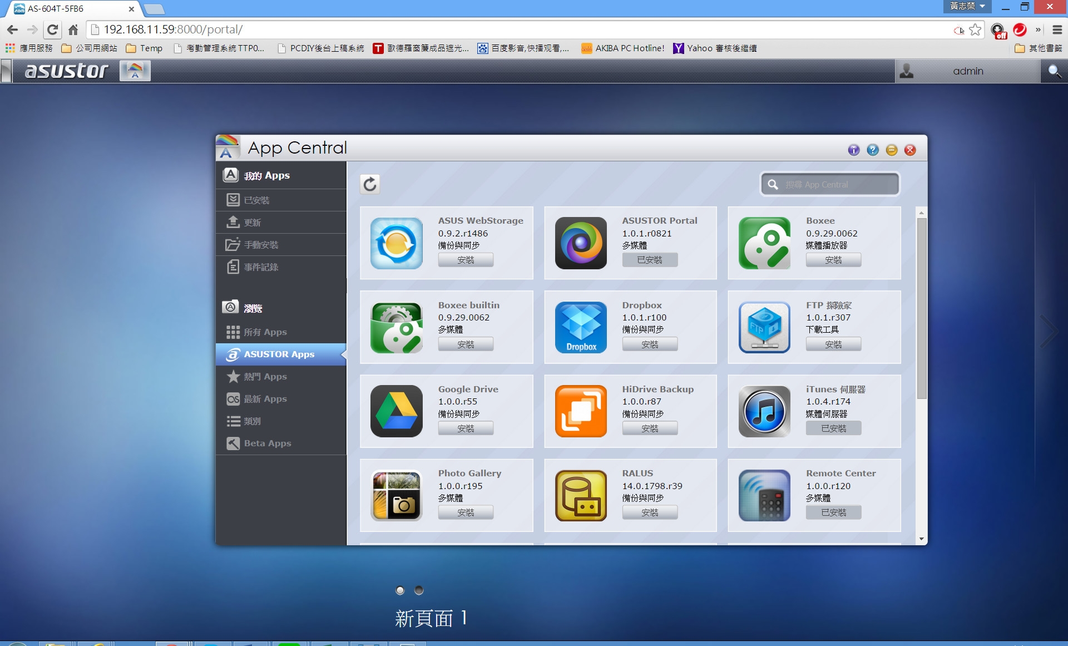
Task: Open the ASUS WebStorage app icon
Action: [397, 244]
